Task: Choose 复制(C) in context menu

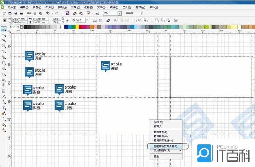Action: (x=166, y=126)
